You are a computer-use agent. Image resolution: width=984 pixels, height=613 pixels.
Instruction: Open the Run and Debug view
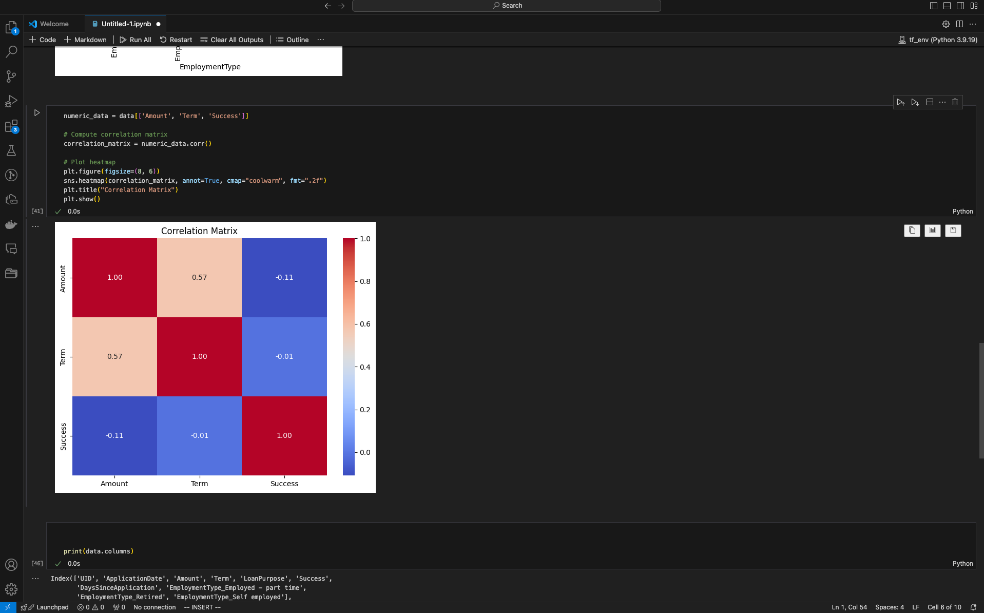coord(11,101)
